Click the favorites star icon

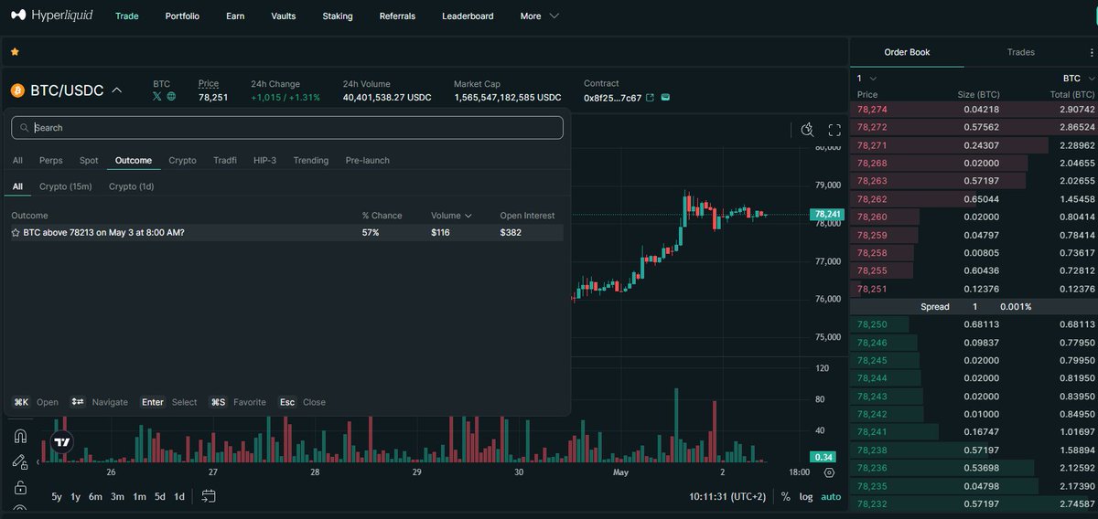15,52
